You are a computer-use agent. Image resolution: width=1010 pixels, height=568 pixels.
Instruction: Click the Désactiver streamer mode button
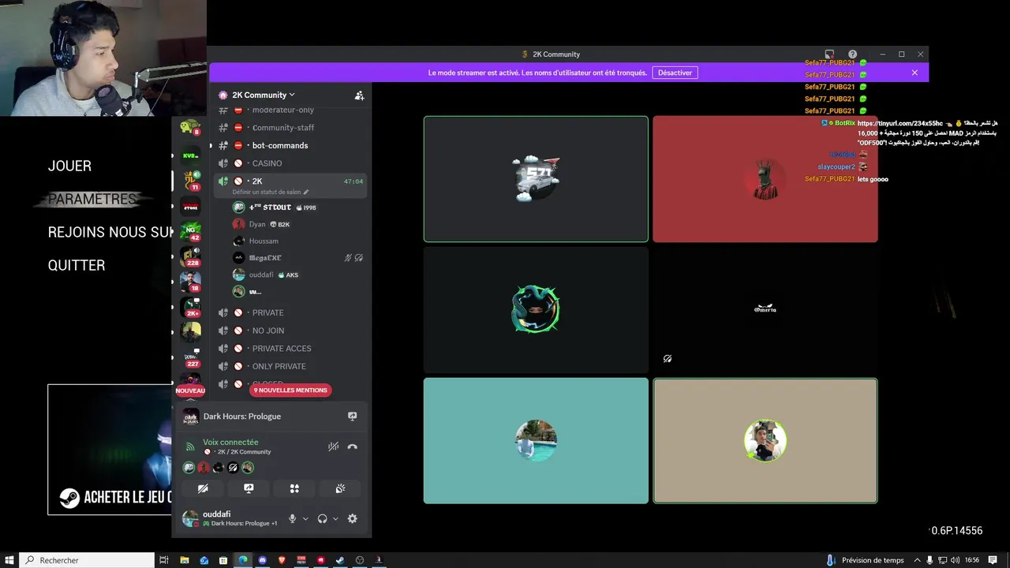point(675,73)
